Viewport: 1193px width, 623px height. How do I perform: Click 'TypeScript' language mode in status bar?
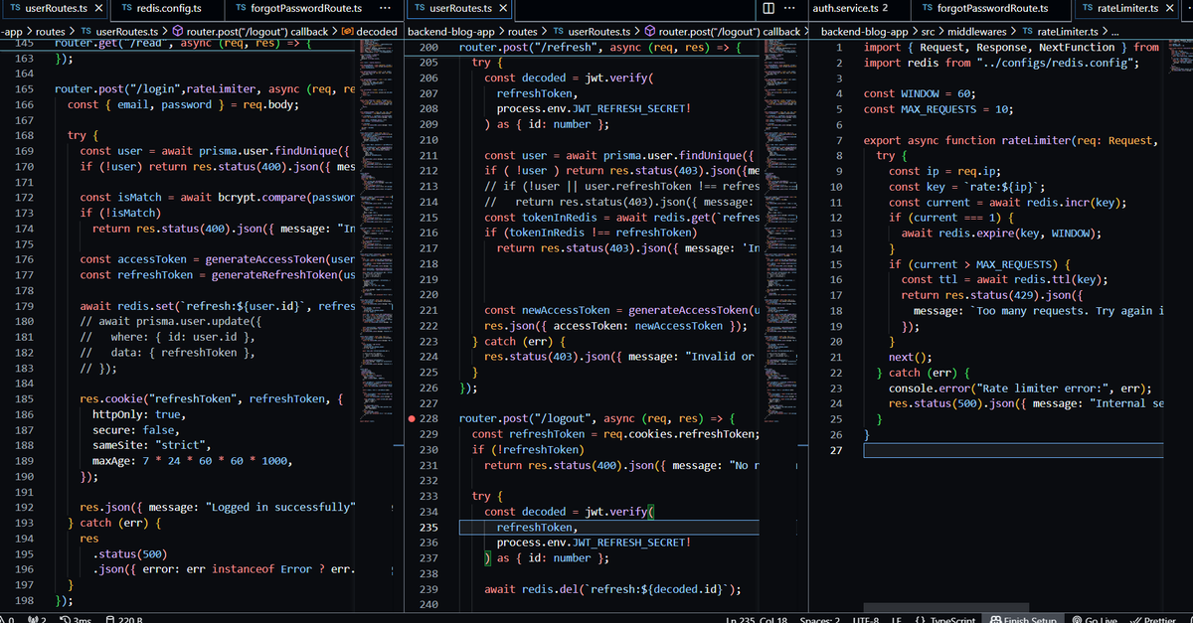pyautogui.click(x=952, y=619)
